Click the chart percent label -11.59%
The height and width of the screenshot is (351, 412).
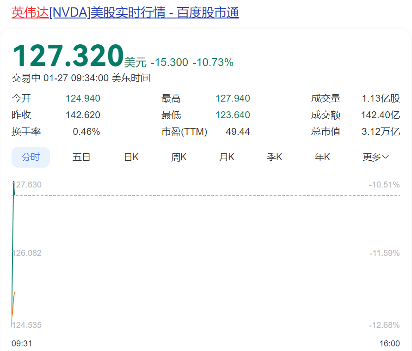384,253
